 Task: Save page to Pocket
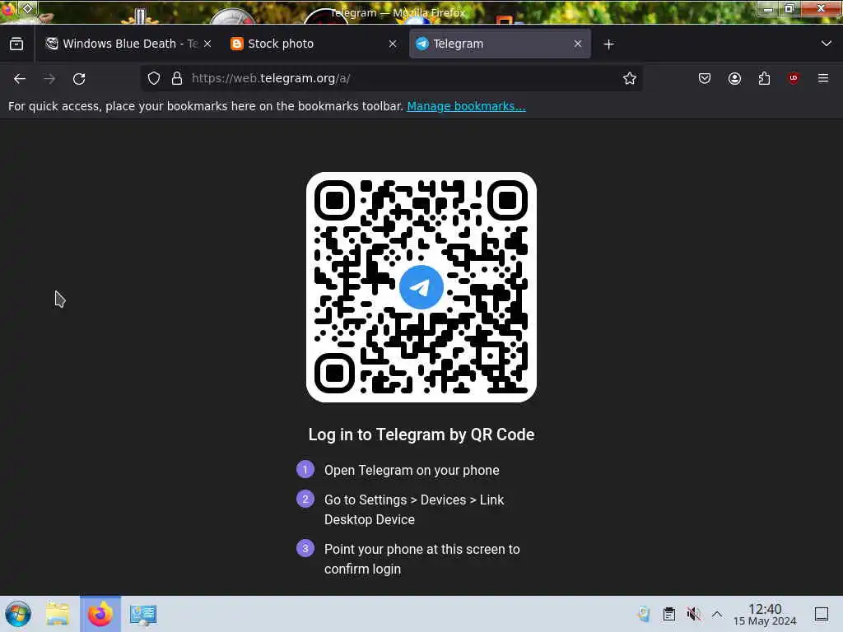[705, 78]
